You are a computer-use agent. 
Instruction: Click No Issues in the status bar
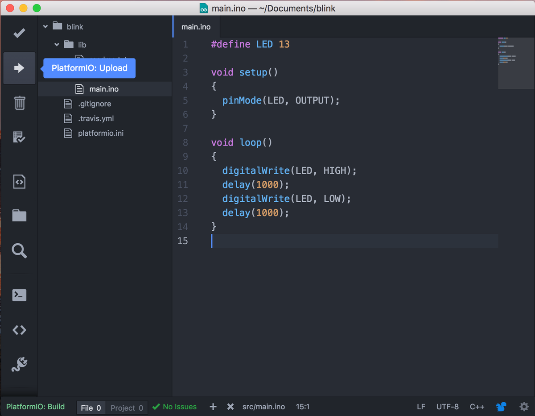(x=174, y=407)
